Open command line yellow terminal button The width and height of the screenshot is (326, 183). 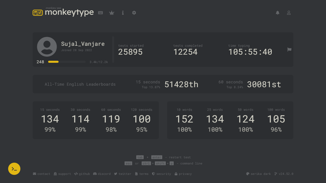[14, 169]
